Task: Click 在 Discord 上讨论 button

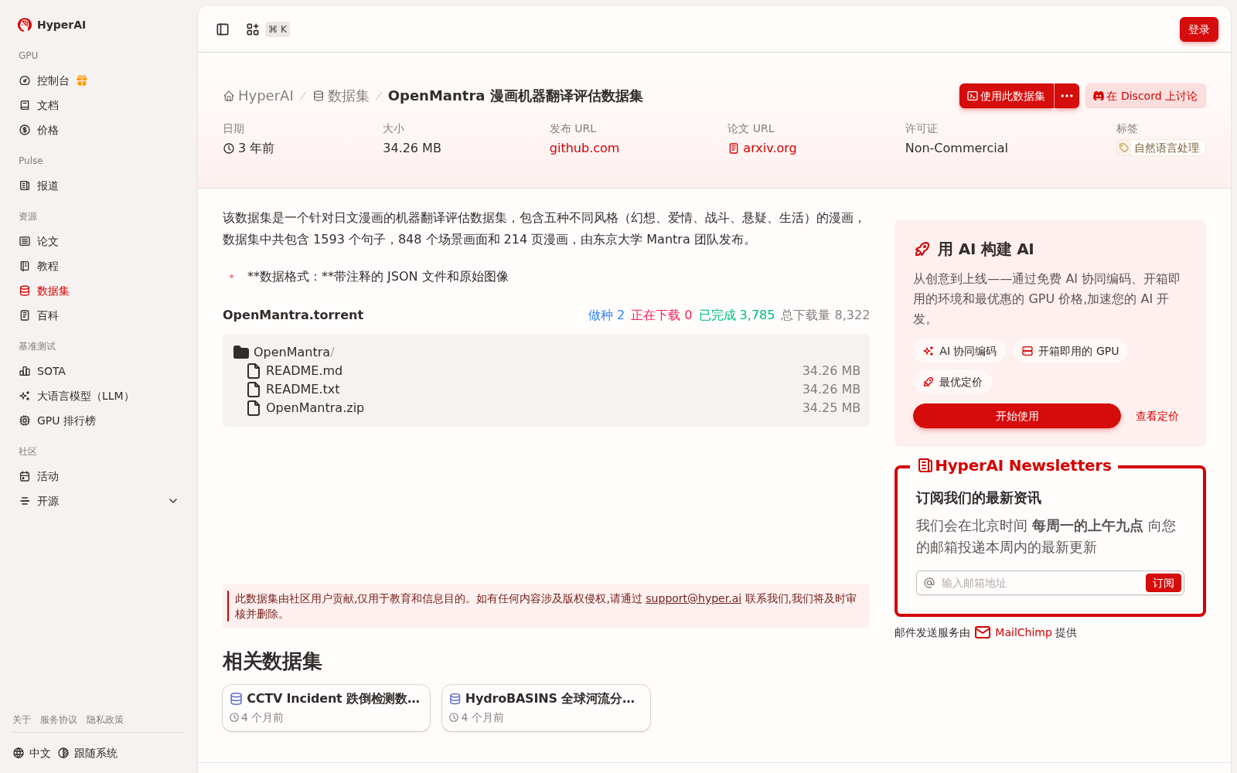Action: (1145, 96)
